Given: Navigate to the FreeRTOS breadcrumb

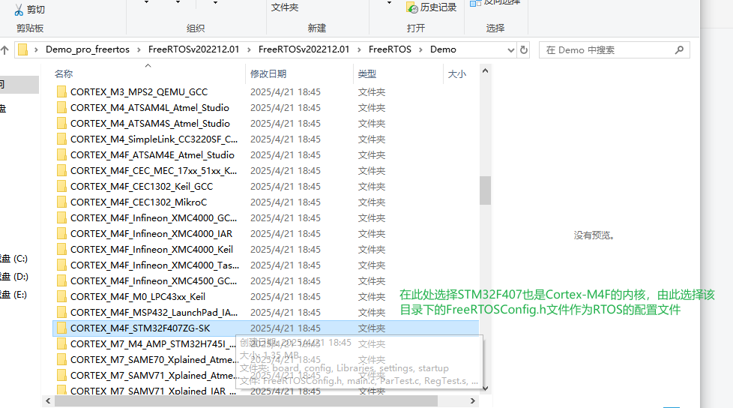Looking at the screenshot, I should pos(390,49).
